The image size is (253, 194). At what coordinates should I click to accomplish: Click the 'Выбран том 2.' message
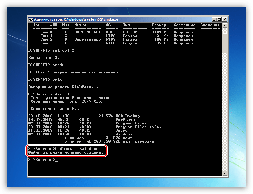click(44, 58)
